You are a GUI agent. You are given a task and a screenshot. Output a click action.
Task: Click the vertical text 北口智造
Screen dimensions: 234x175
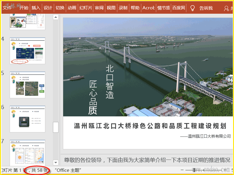pos(110,82)
